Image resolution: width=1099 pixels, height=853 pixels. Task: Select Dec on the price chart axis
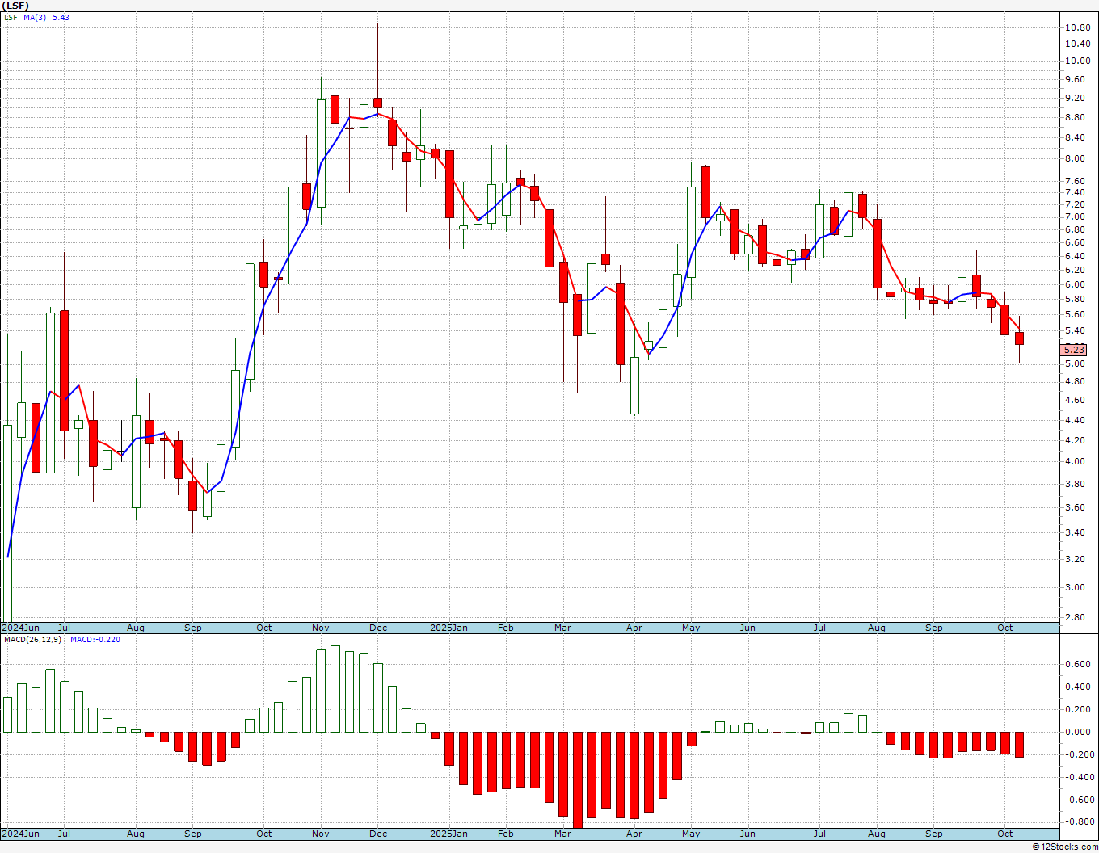pyautogui.click(x=378, y=628)
